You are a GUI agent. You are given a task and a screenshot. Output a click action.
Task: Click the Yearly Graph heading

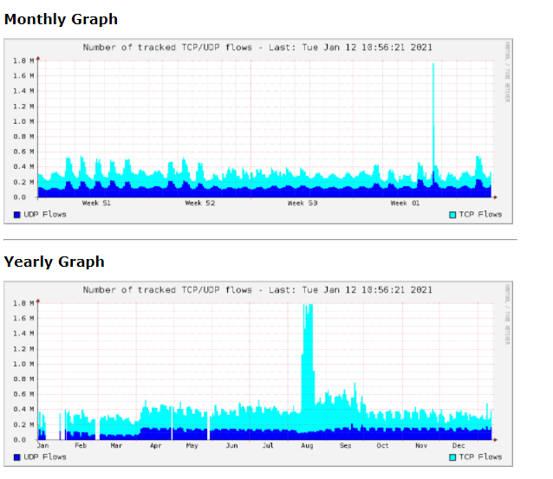pos(54,262)
